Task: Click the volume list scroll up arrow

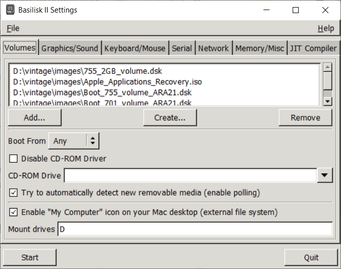Action: point(327,67)
